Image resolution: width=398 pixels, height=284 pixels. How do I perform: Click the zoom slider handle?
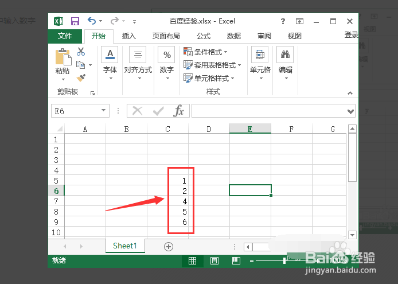coord(284,260)
